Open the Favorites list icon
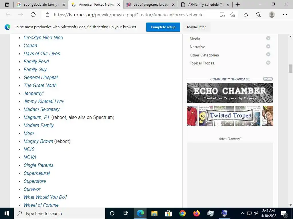The width and height of the screenshot is (293, 219). [x=246, y=15]
